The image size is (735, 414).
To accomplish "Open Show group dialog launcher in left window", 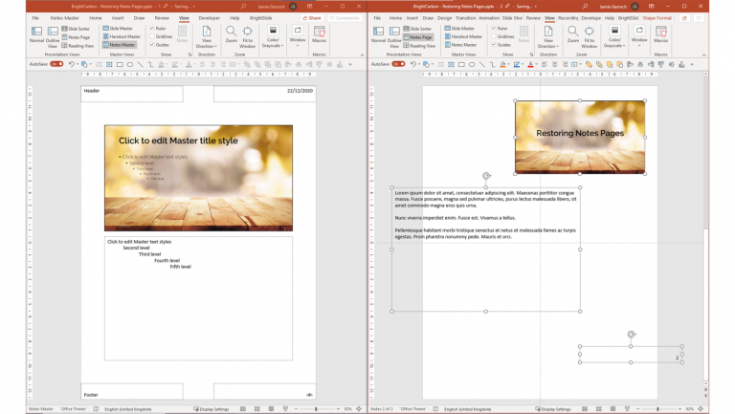I will pyautogui.click(x=189, y=54).
